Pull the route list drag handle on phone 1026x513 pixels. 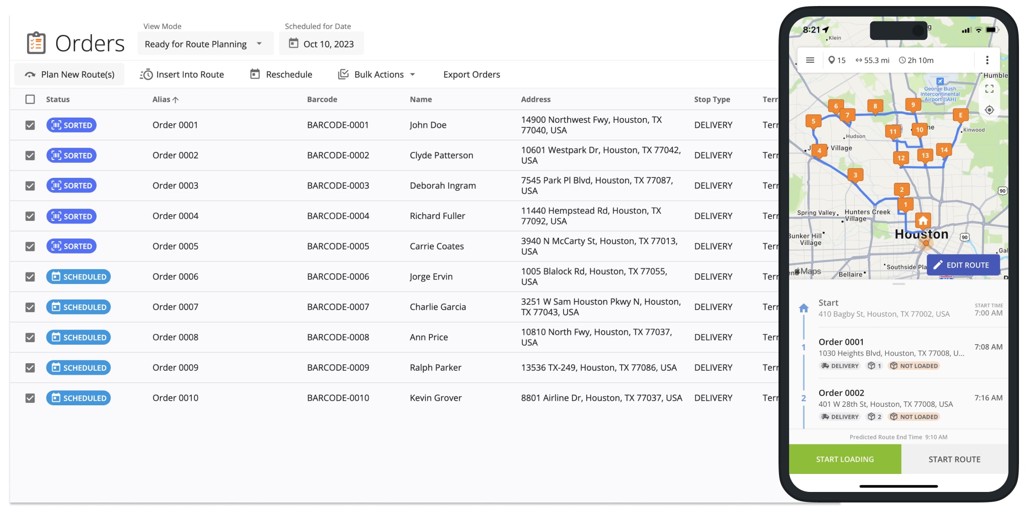point(899,284)
